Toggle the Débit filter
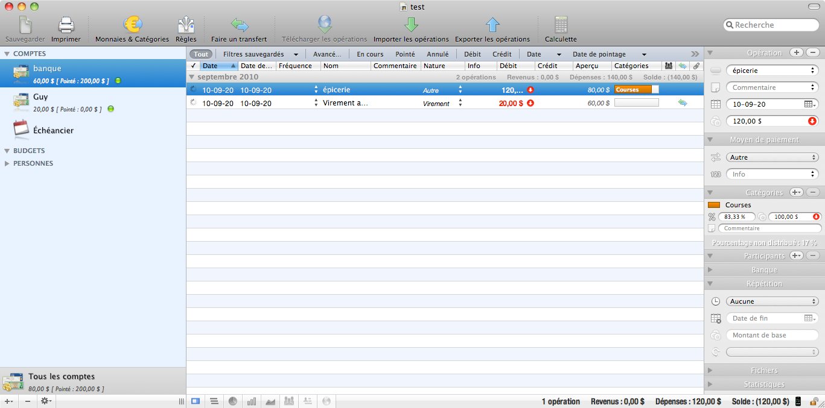Image resolution: width=825 pixels, height=408 pixels. [x=473, y=54]
